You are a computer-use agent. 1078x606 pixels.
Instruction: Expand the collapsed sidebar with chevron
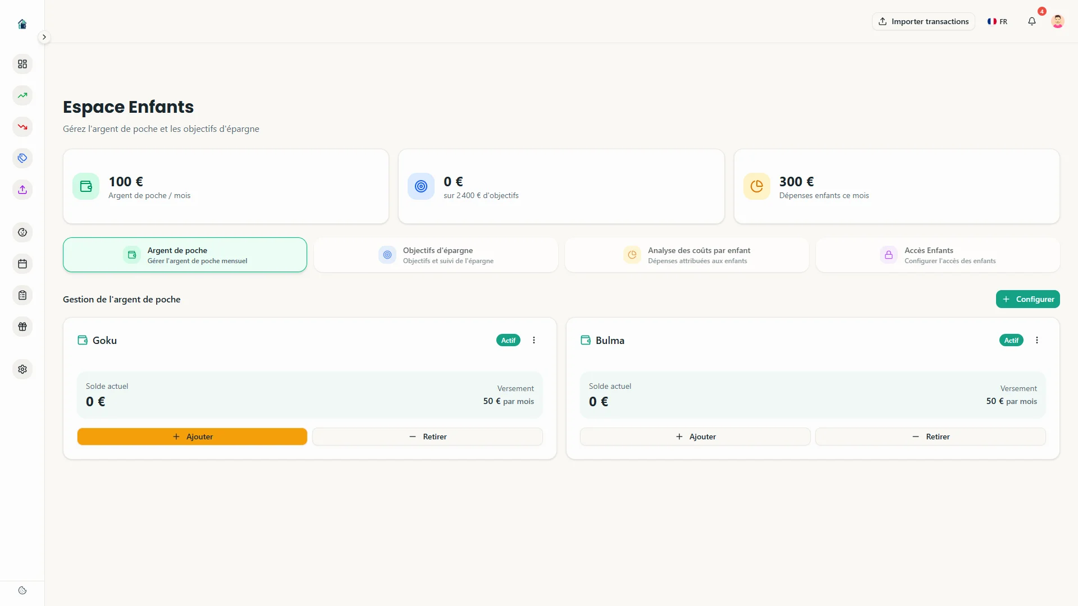(44, 37)
